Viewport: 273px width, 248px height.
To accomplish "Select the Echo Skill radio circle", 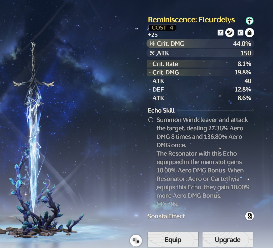I will tap(151, 120).
